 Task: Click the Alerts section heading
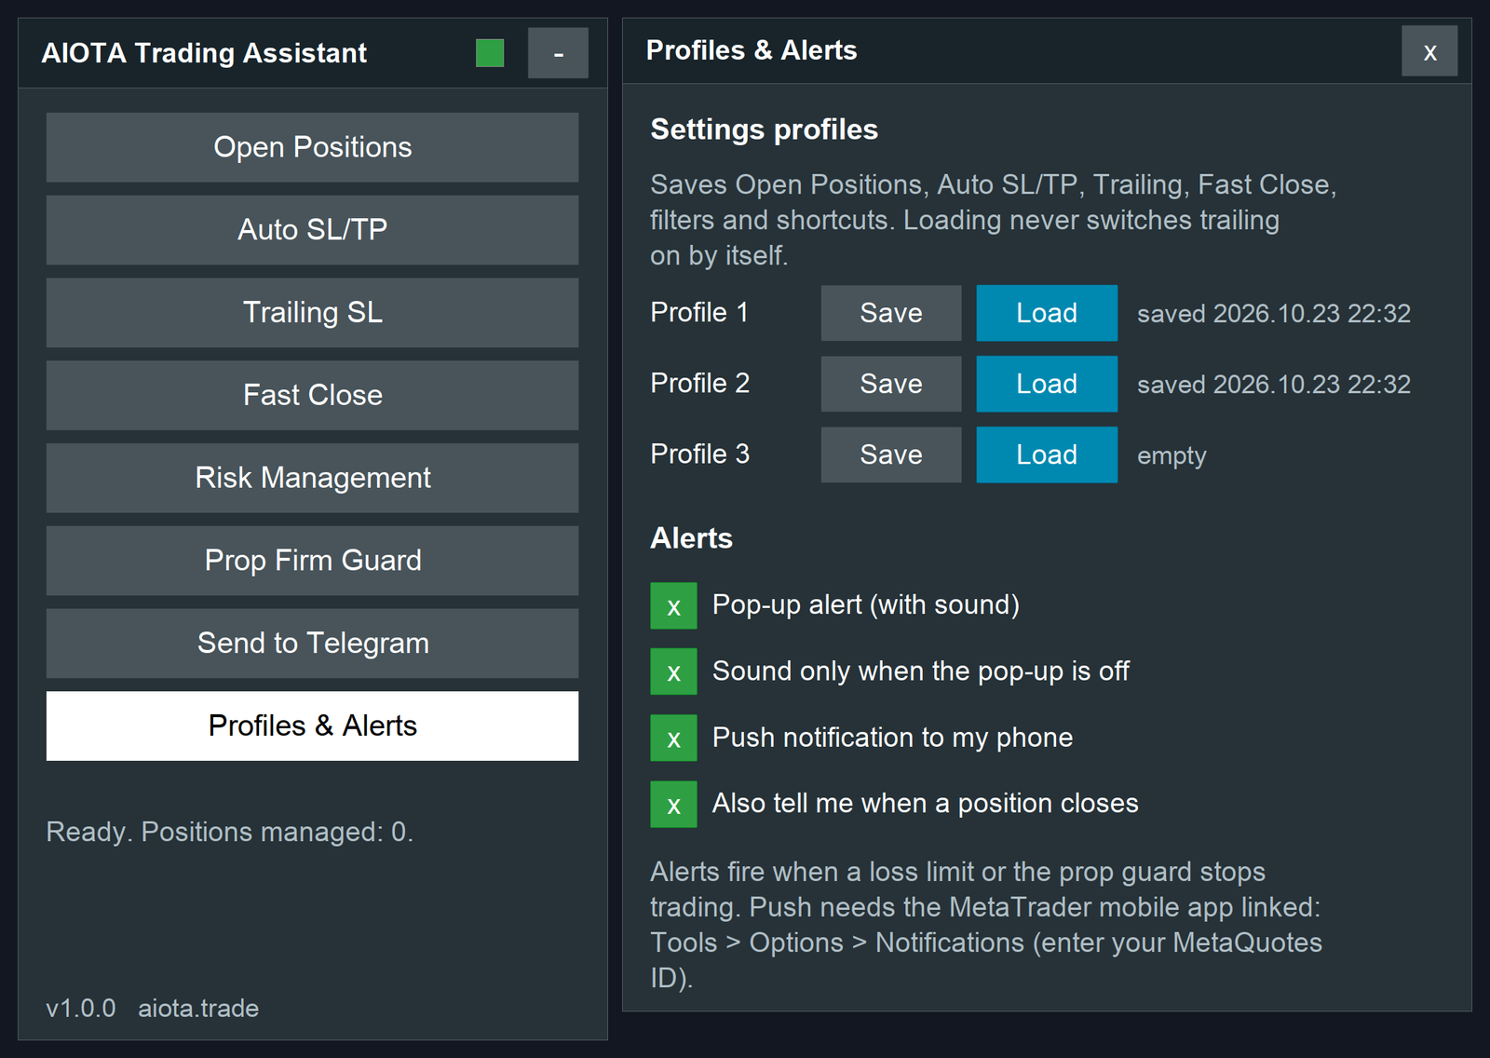pyautogui.click(x=691, y=538)
